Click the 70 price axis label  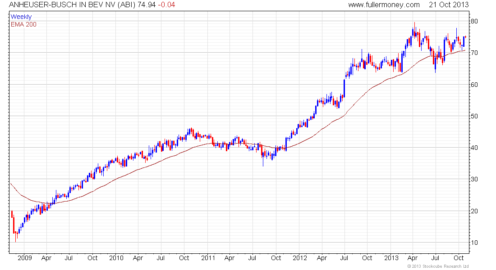(474, 53)
